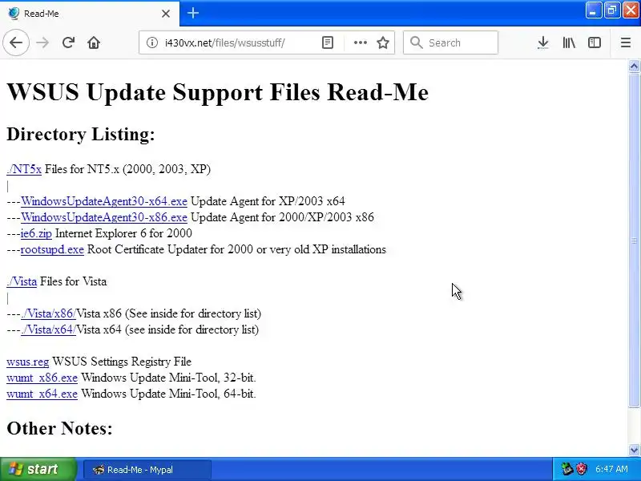
Task: Open the ./Vista directory link
Action: 22,281
